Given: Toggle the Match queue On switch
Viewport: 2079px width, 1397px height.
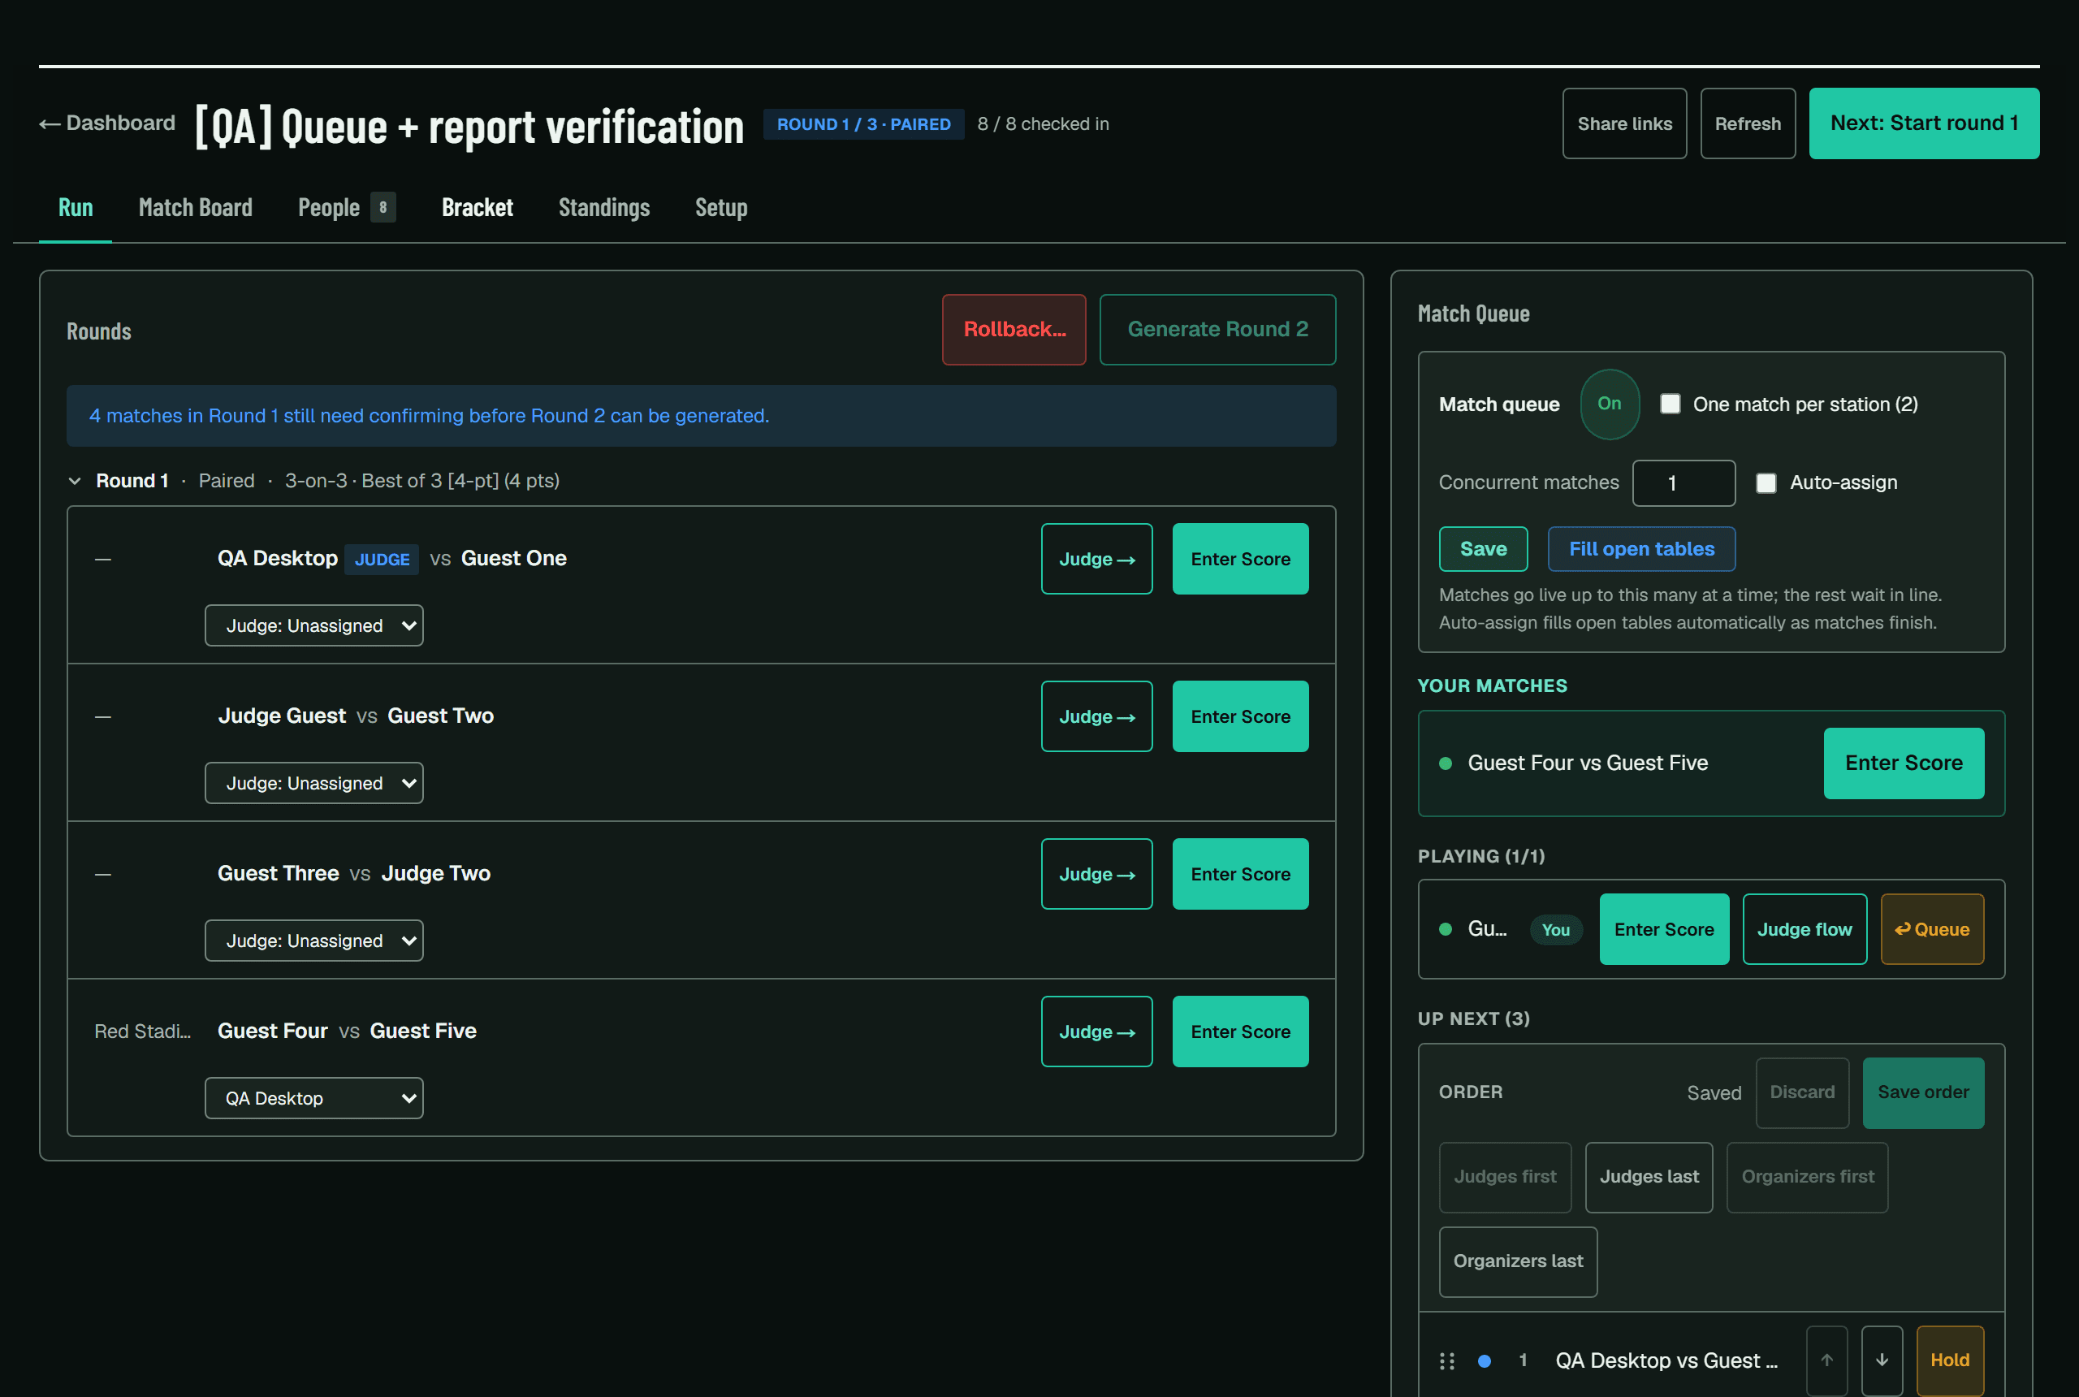Looking at the screenshot, I should pyautogui.click(x=1610, y=404).
